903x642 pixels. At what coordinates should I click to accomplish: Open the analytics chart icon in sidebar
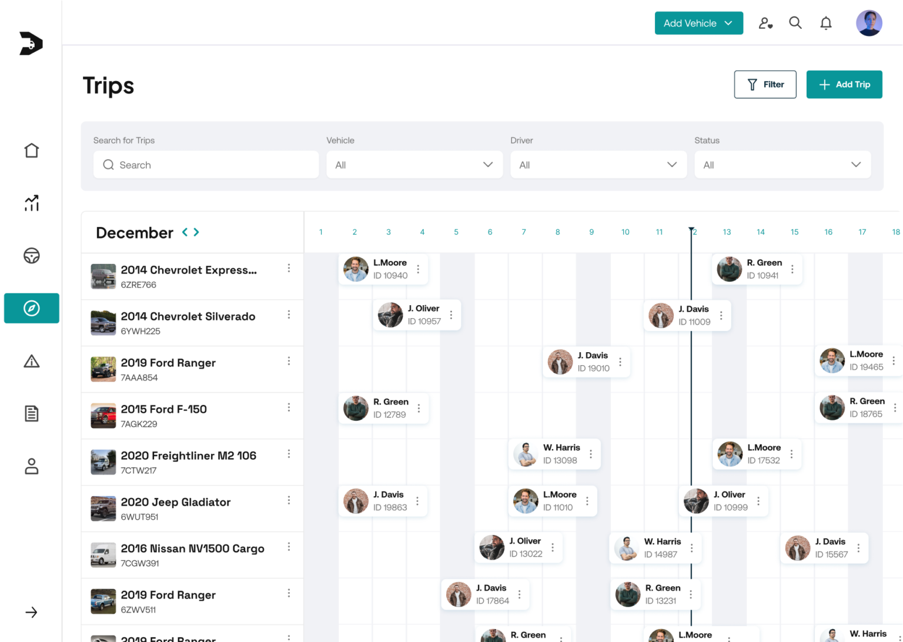click(32, 203)
